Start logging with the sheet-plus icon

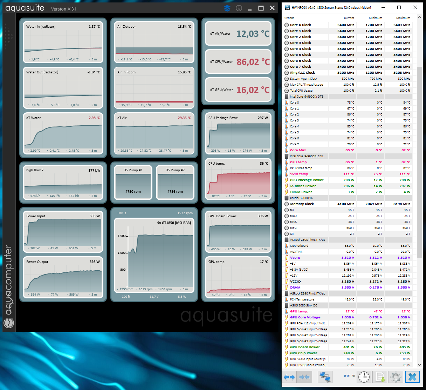pyautogui.click(x=380, y=377)
